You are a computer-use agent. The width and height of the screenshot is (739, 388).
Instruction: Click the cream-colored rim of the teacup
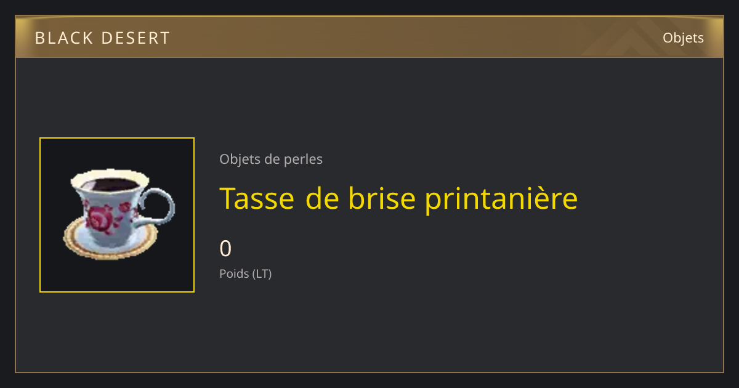pos(110,179)
